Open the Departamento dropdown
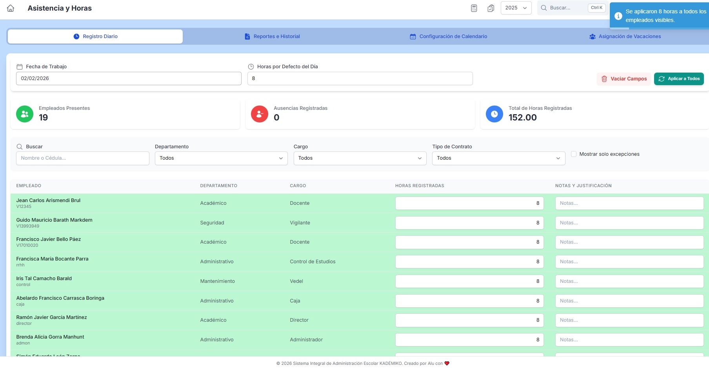Viewport: 709px width, 368px height. pyautogui.click(x=221, y=158)
